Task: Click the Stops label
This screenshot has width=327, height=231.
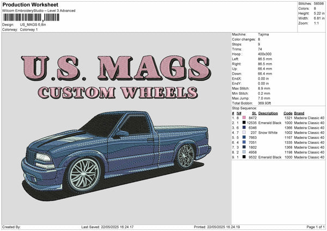Action: point(237,45)
